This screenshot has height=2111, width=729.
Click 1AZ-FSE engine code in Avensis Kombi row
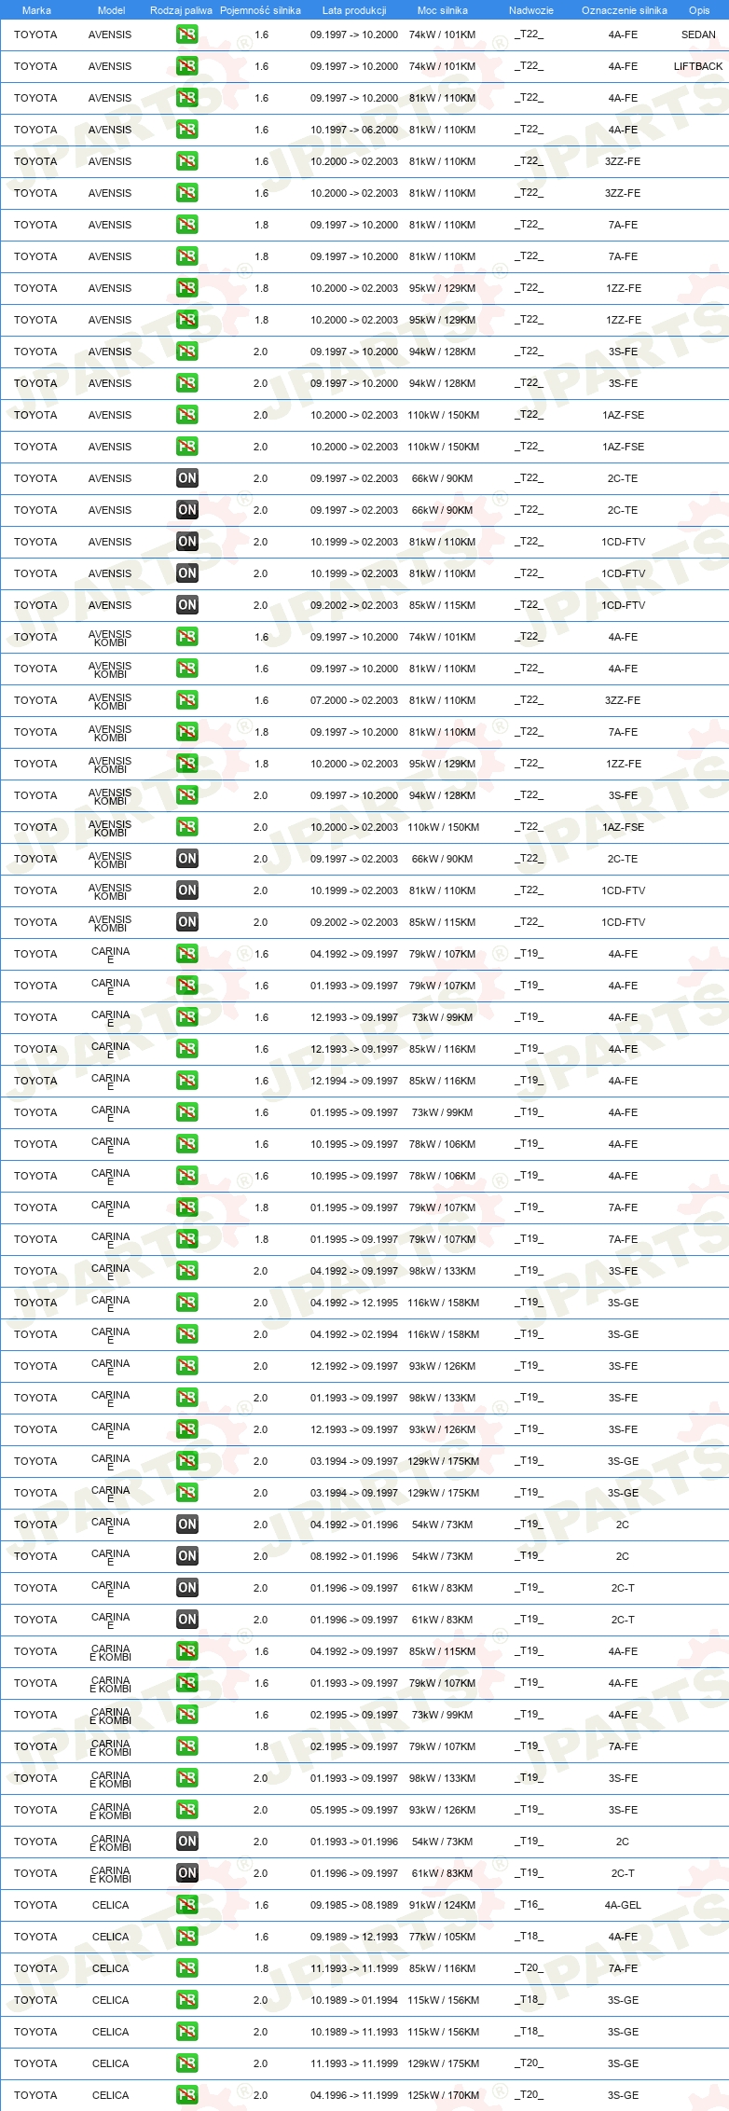click(x=623, y=827)
